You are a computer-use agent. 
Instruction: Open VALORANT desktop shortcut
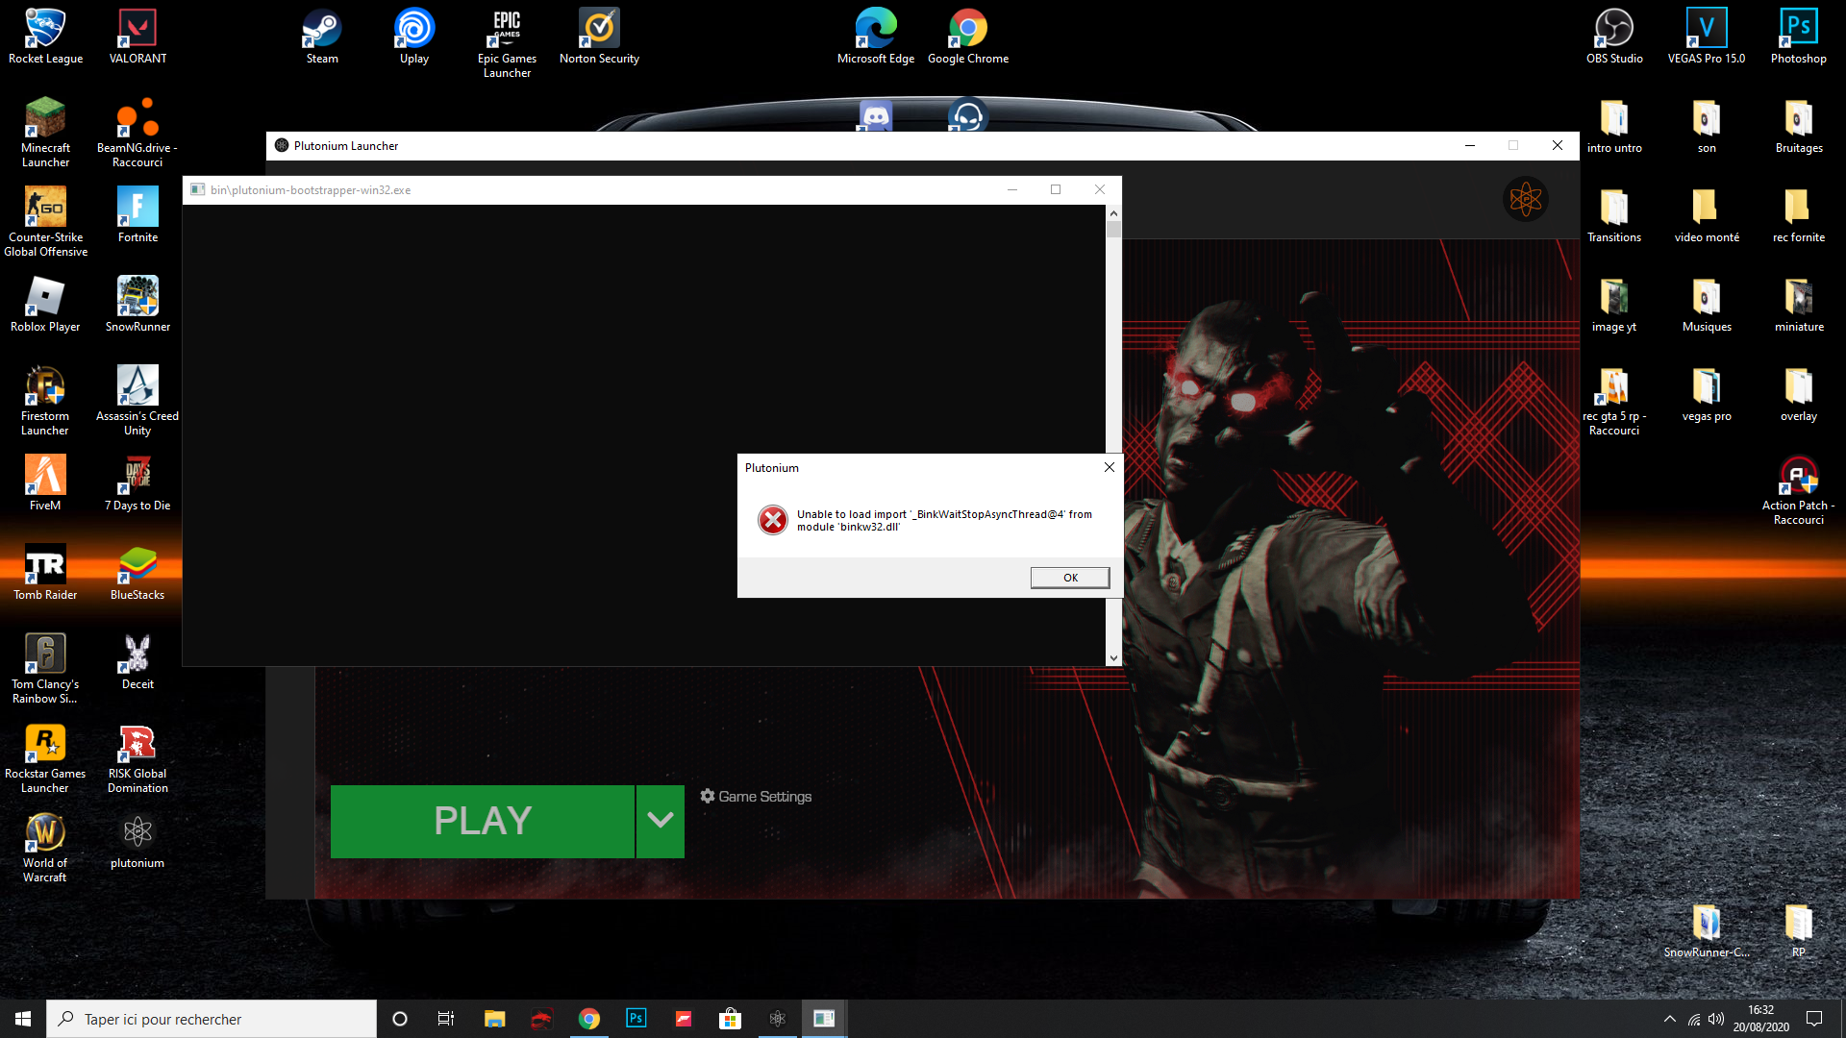click(x=137, y=37)
